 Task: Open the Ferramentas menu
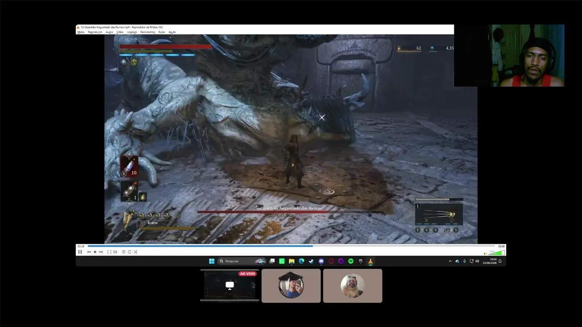[148, 32]
